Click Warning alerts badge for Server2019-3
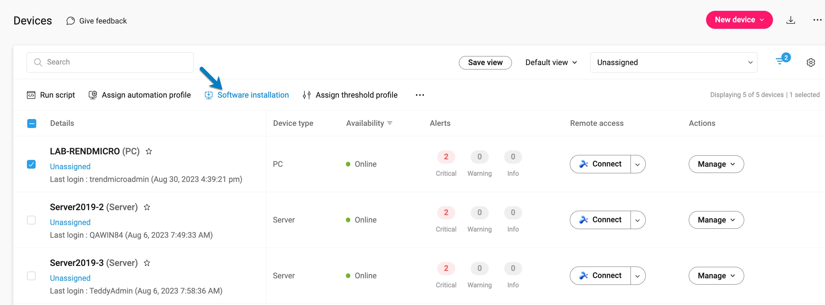The width and height of the screenshot is (825, 305). [479, 268]
